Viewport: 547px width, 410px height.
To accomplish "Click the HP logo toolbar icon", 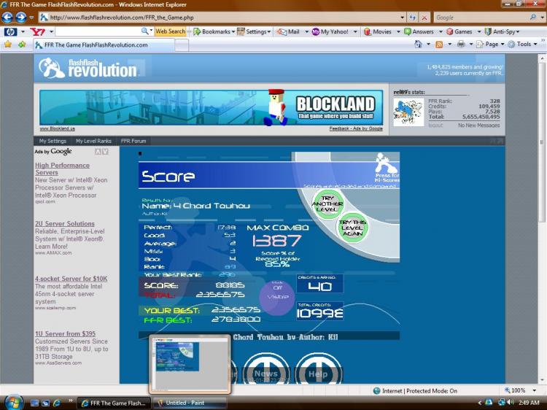I will (10, 32).
